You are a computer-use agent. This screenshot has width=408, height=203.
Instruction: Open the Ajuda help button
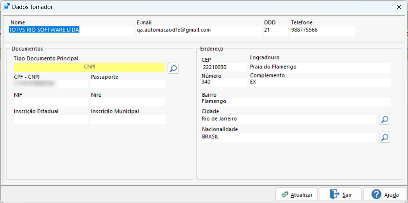pyautogui.click(x=385, y=195)
